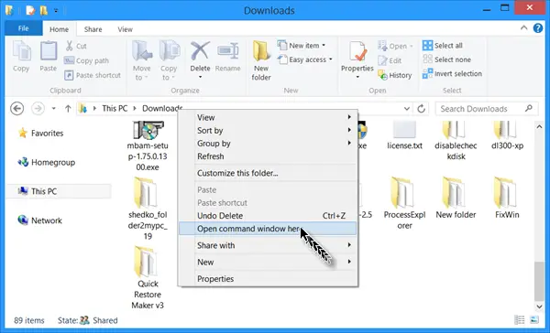Collapse the ribbon using the chevron
The height and width of the screenshot is (333, 550).
(523, 27)
